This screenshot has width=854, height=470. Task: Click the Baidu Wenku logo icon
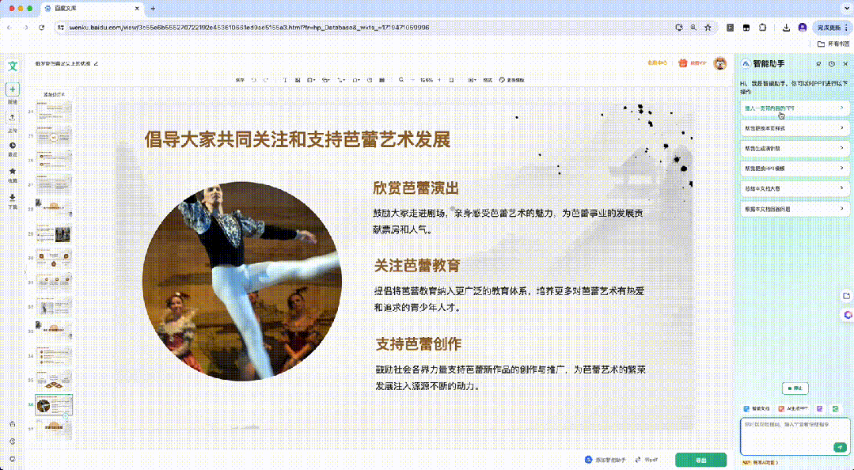[13, 66]
